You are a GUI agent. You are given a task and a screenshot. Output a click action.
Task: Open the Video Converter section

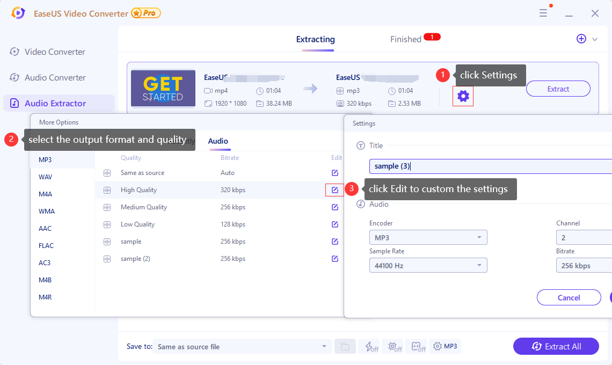[59, 52]
